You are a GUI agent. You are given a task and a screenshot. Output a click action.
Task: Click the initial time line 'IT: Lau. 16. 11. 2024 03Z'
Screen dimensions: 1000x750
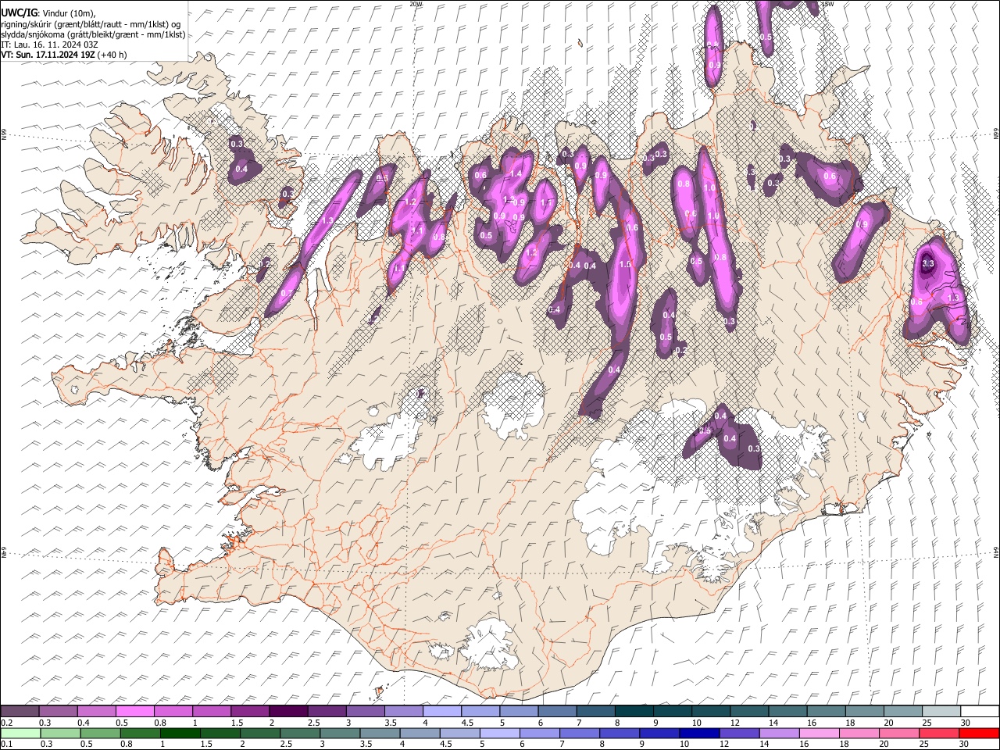[x=50, y=45]
